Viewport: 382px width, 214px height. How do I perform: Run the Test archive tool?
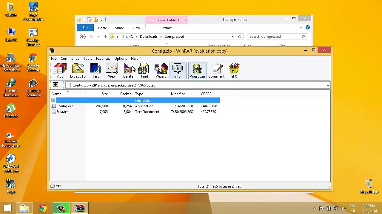pyautogui.click(x=95, y=71)
